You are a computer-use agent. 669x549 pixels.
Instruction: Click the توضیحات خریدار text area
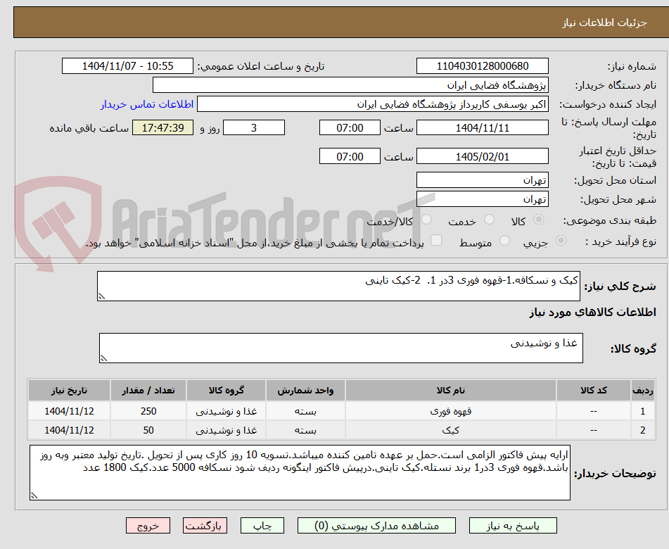pos(300,472)
